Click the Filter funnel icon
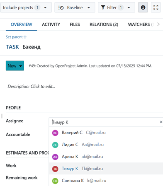Screen dimensions: 163x186 click(x=103, y=7)
